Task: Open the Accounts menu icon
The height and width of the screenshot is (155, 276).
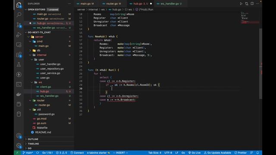Action: click(19, 136)
